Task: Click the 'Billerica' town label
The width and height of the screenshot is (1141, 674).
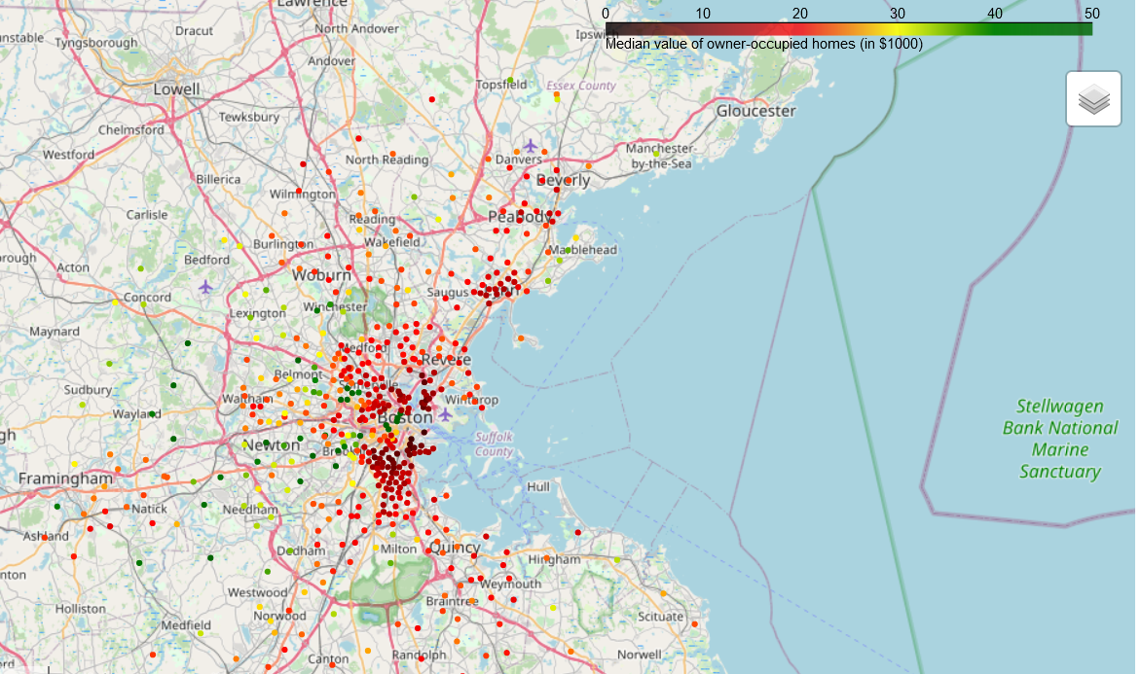Action: pyautogui.click(x=217, y=179)
